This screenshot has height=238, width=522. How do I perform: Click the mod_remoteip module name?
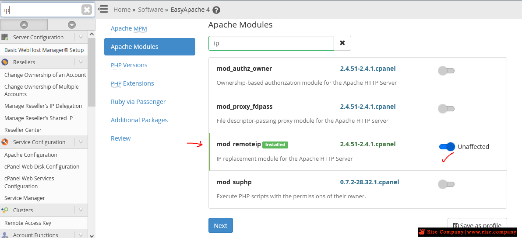(239, 144)
